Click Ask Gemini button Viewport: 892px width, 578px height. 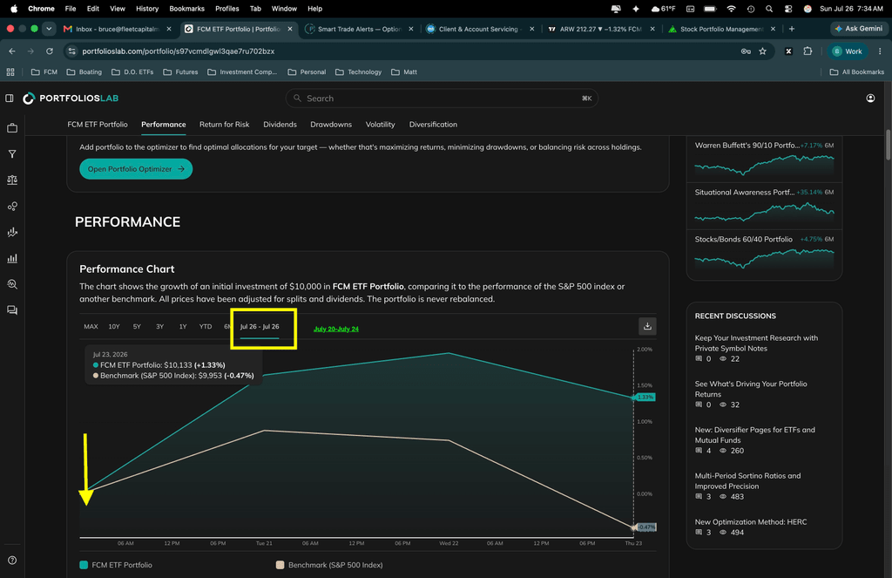(859, 29)
